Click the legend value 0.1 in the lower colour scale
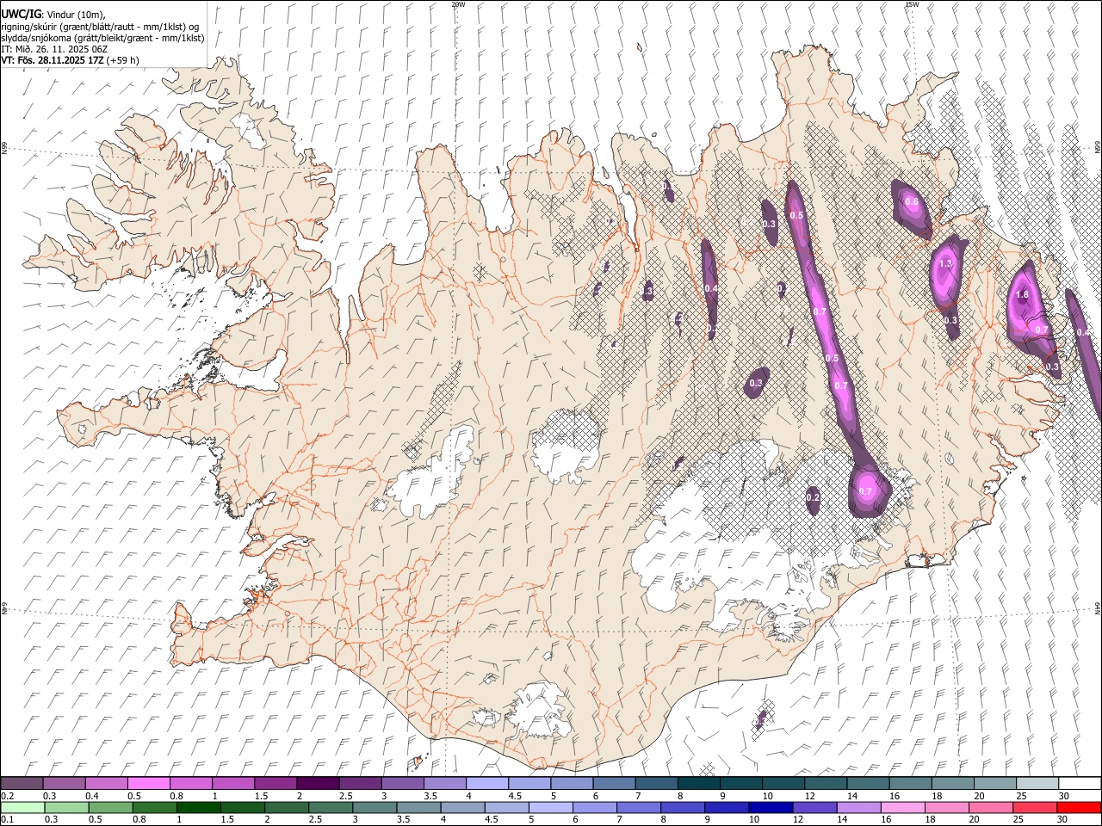1102x826 pixels. 6,820
